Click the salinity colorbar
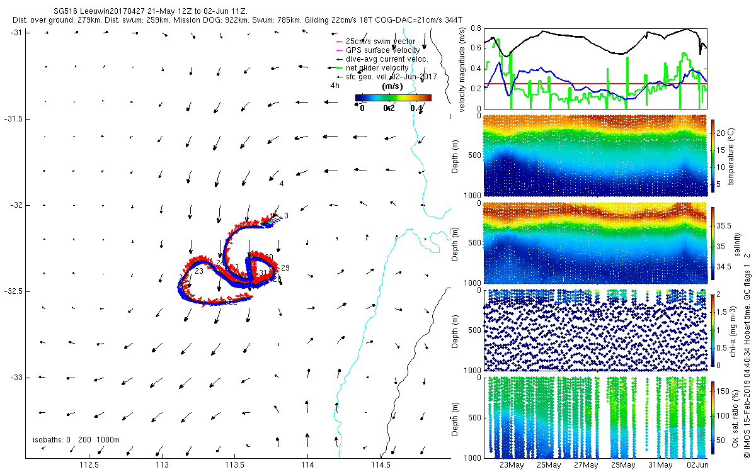 click(x=714, y=243)
